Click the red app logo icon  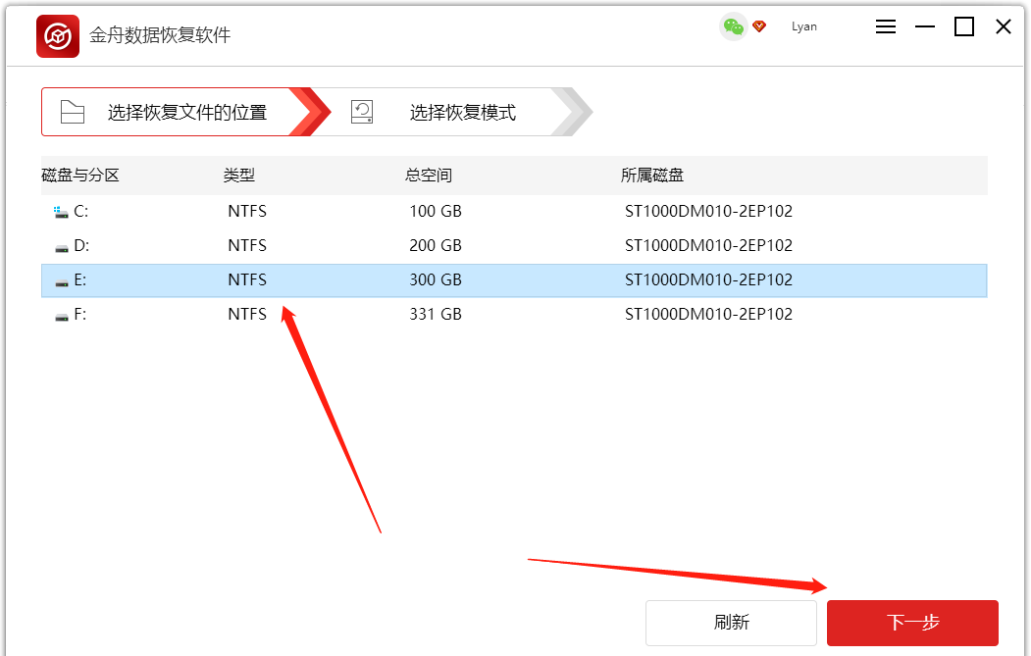pos(58,36)
